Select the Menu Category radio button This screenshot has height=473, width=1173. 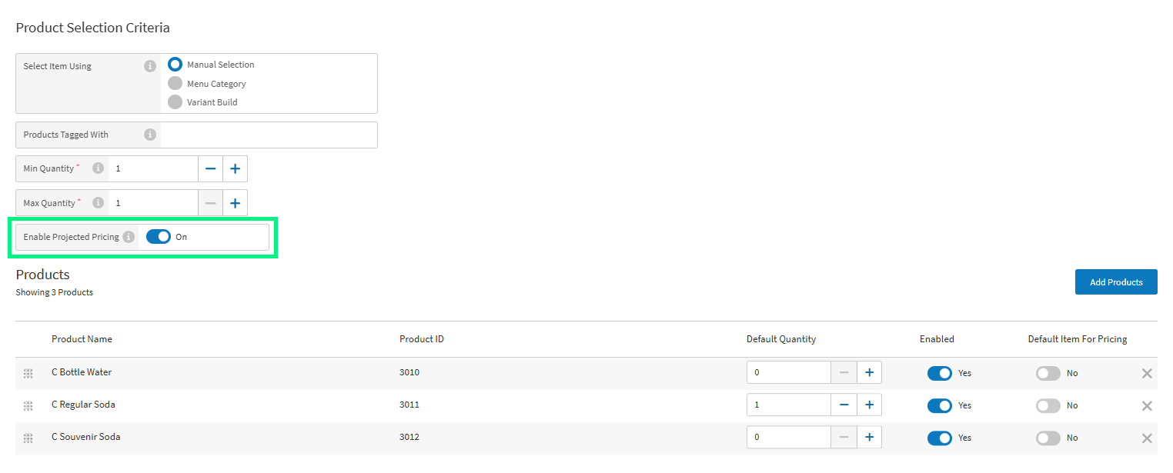175,83
